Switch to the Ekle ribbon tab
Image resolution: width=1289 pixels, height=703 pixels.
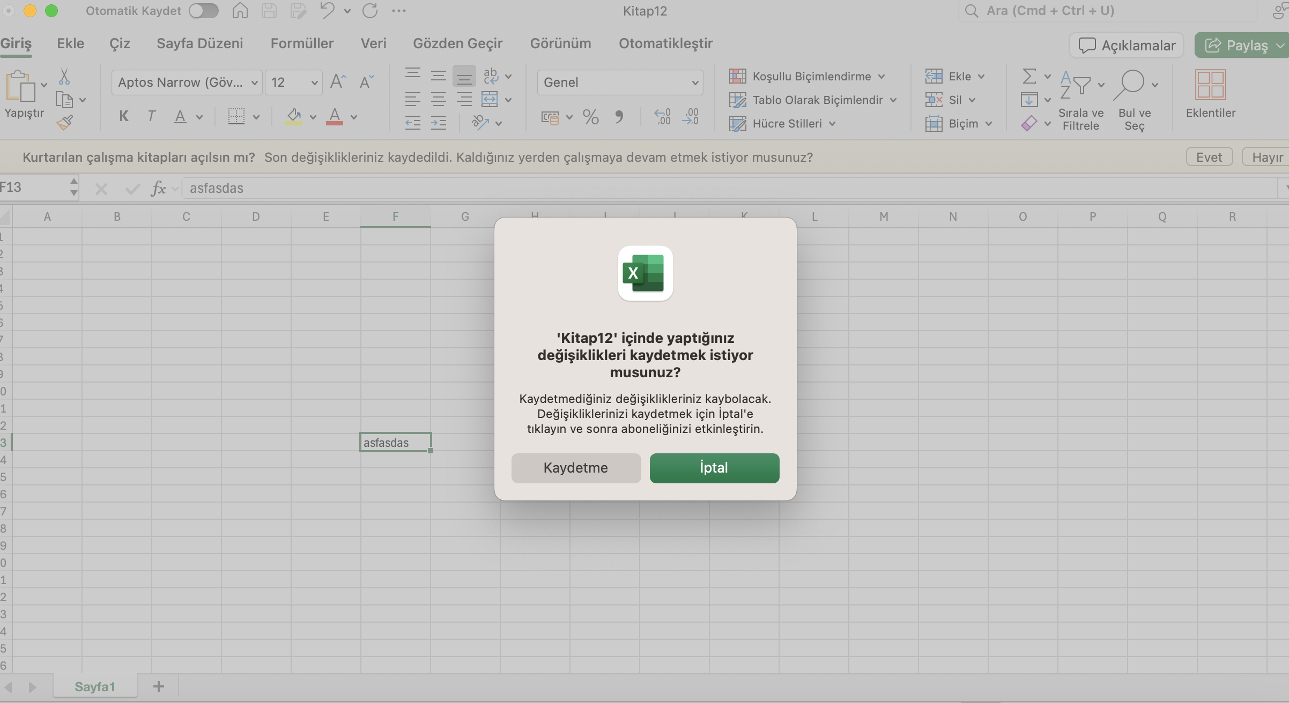[71, 43]
